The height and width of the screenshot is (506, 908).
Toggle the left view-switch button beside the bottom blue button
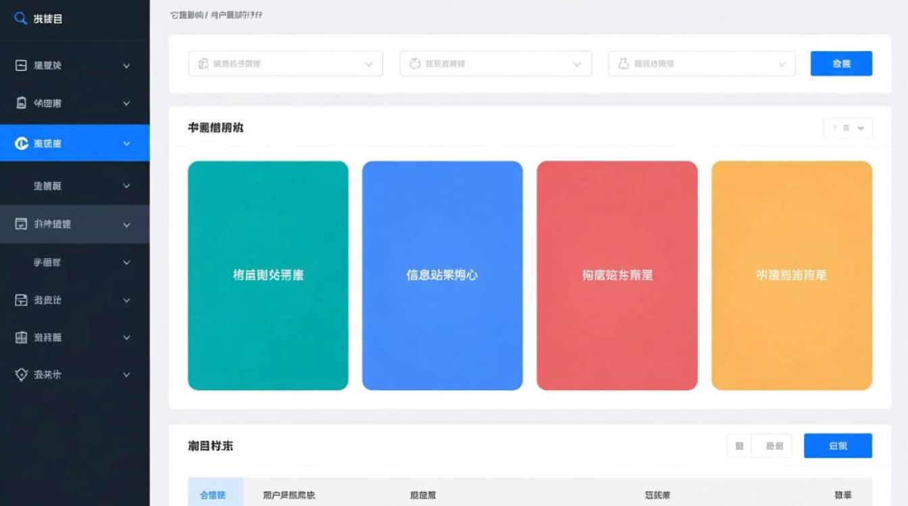pos(739,445)
